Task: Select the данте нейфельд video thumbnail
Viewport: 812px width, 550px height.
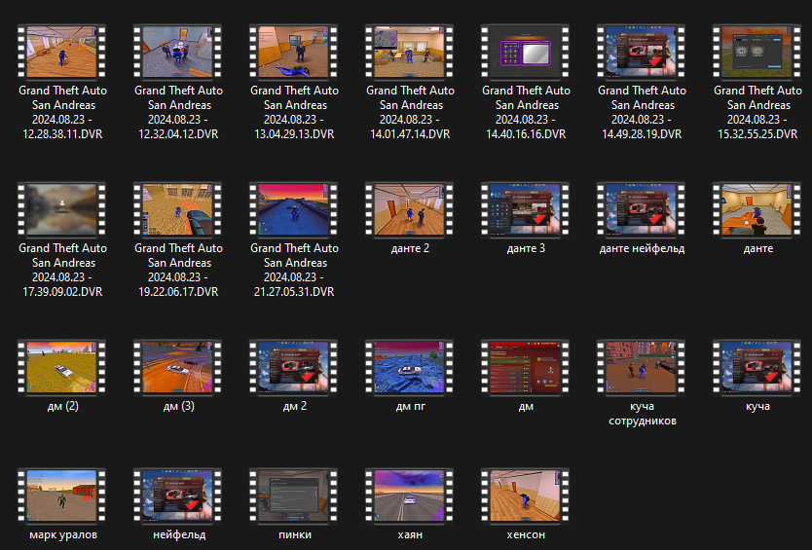Action: pyautogui.click(x=642, y=209)
